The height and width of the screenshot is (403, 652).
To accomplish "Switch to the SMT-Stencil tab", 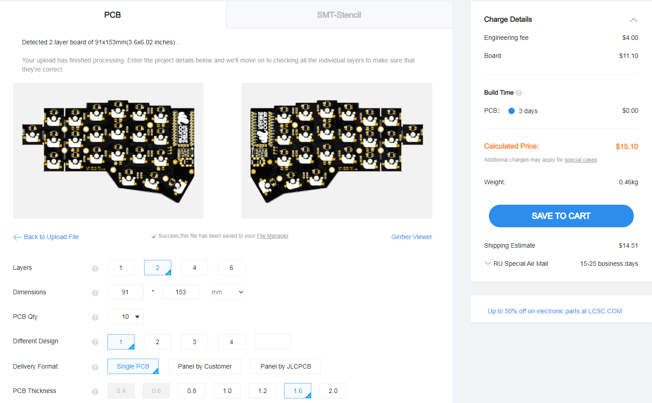I will [339, 15].
